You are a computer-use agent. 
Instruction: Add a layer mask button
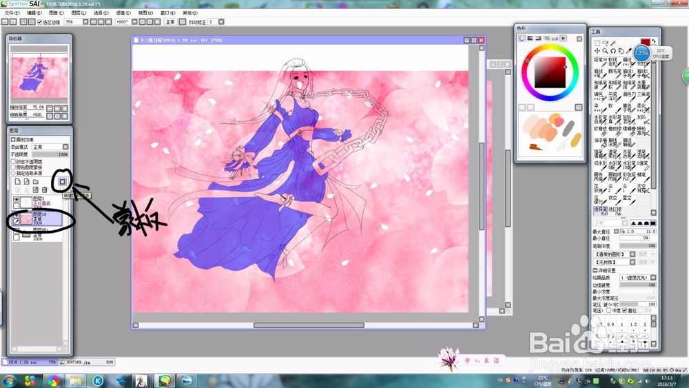pyautogui.click(x=63, y=181)
